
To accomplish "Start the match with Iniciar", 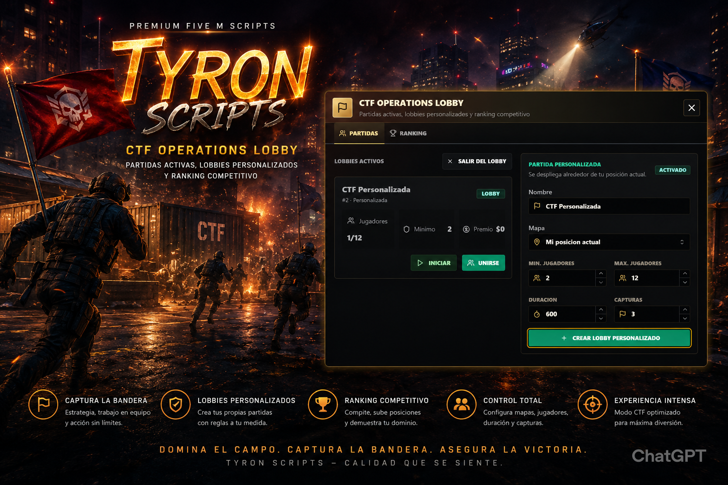I will click(434, 263).
